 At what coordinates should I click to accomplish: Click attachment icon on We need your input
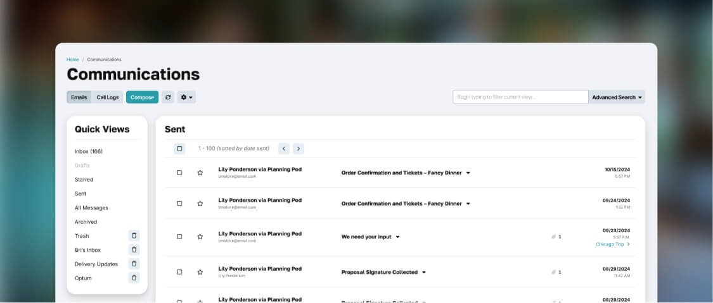[x=554, y=237]
